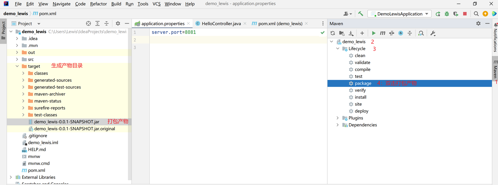Open the Build menu
Viewport: 498px width, 185px height.
tap(116, 4)
